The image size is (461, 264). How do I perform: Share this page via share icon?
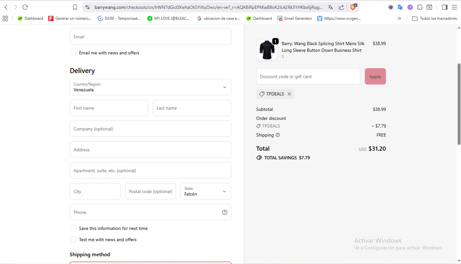pyautogui.click(x=341, y=7)
